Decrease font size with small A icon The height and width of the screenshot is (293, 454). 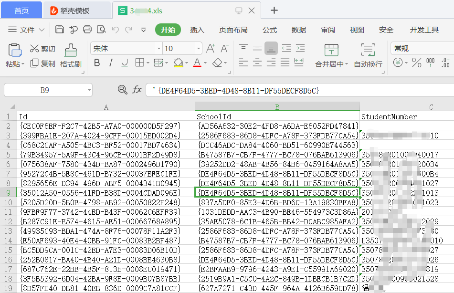click(x=224, y=48)
